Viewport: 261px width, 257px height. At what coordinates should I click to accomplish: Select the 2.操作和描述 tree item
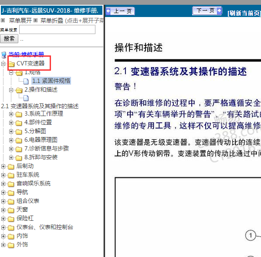[41, 89]
